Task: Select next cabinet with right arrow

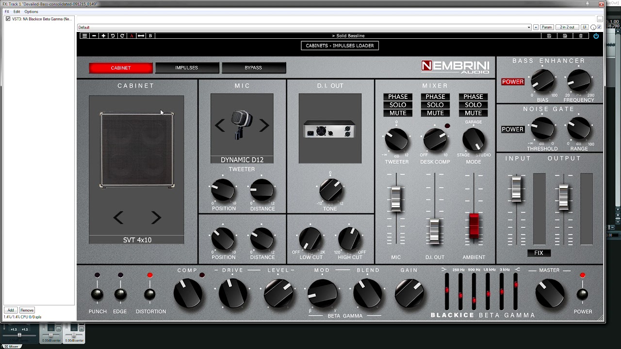Action: click(156, 218)
